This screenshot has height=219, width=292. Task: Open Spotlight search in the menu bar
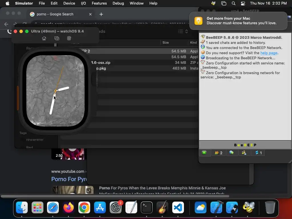(233, 3)
